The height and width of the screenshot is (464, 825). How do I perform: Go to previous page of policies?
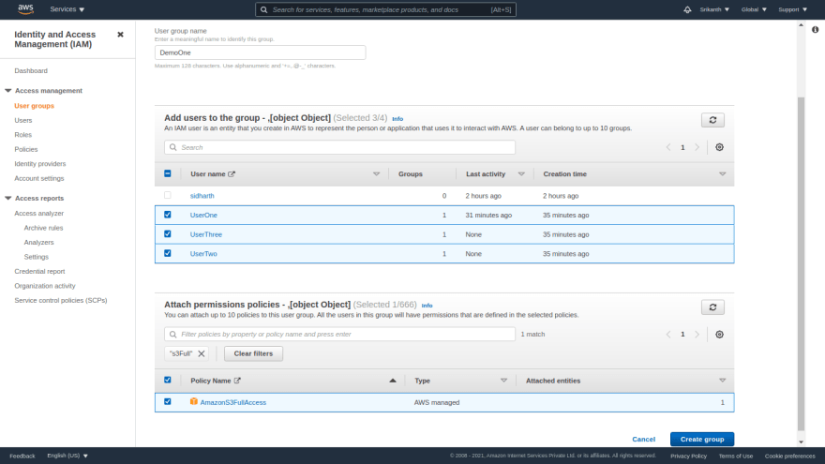click(x=668, y=335)
